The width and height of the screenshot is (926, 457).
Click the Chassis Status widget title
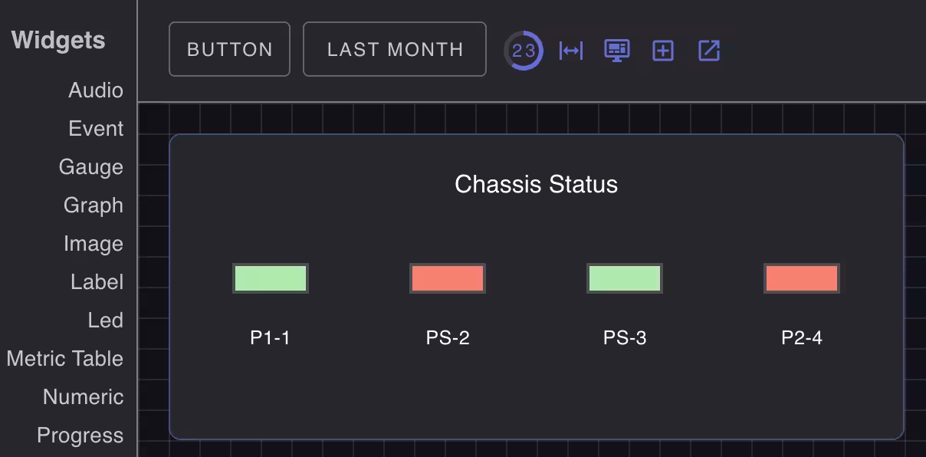point(536,184)
